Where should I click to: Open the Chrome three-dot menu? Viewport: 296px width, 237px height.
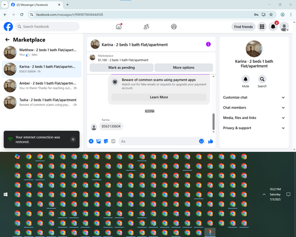click(291, 15)
